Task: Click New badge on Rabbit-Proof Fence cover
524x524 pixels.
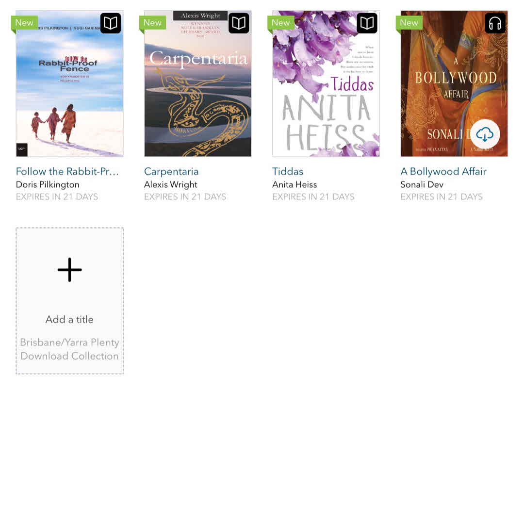Action: [x=24, y=23]
